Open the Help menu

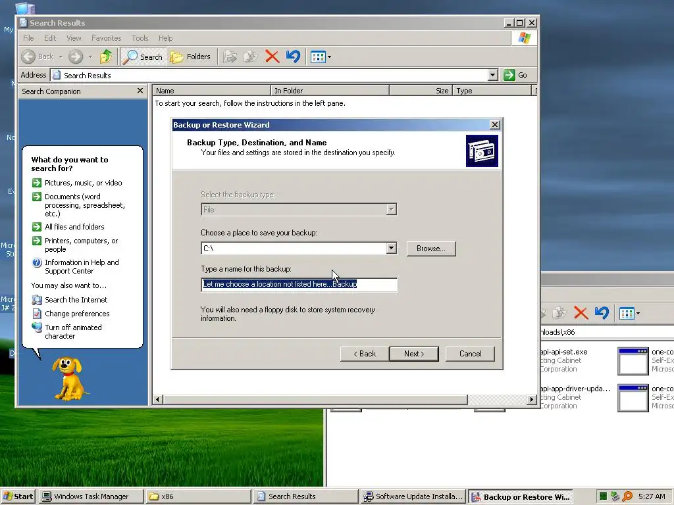(x=165, y=38)
